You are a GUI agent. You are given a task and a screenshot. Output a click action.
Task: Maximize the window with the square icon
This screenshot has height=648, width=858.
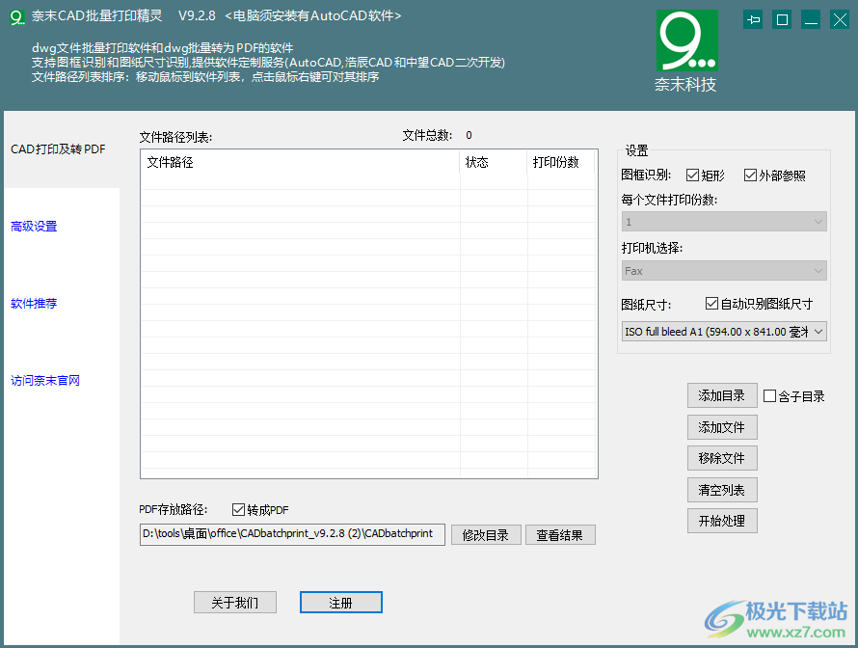click(x=782, y=20)
